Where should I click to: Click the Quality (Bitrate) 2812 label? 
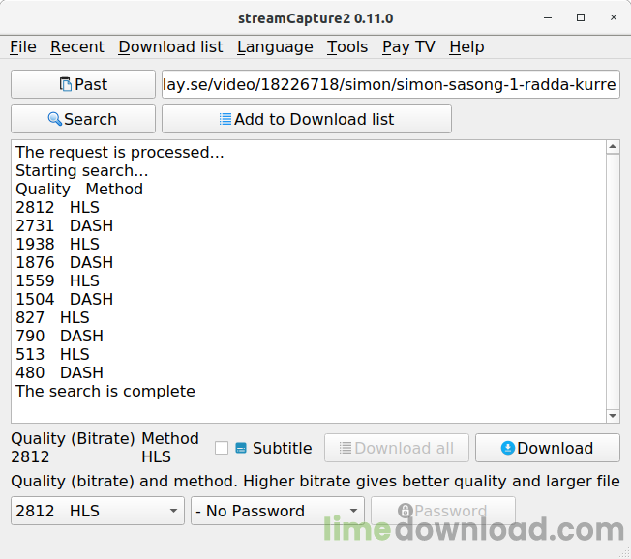[x=73, y=448]
